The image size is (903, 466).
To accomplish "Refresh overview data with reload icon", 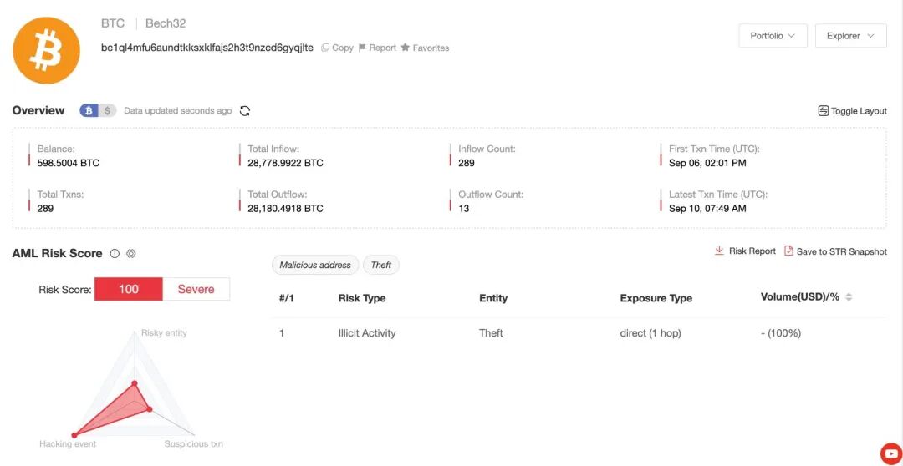I will click(x=245, y=111).
